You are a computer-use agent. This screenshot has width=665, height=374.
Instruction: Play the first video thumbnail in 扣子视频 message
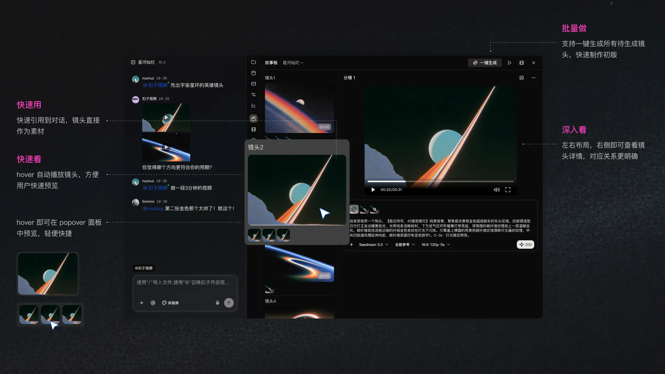tap(167, 118)
